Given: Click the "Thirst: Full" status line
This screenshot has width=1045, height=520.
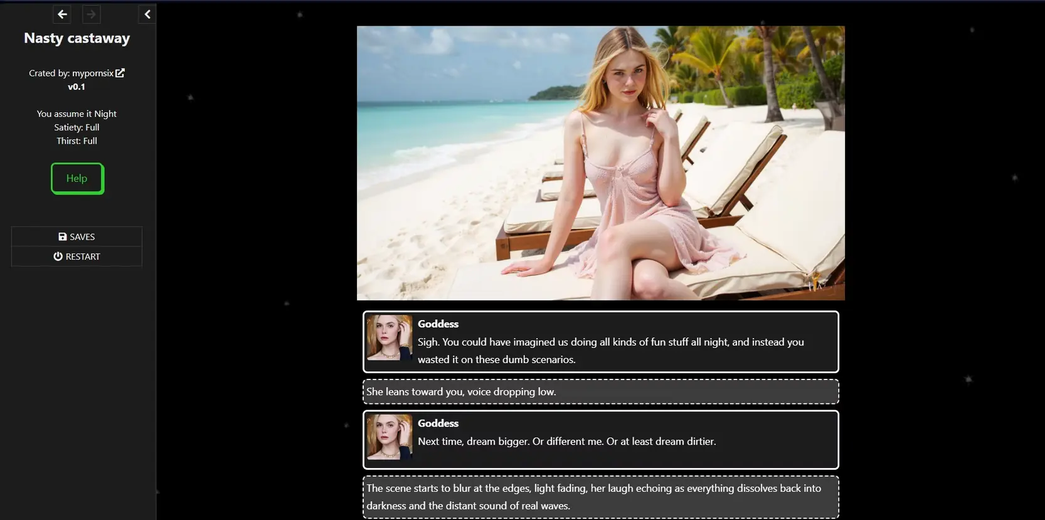Looking at the screenshot, I should click(77, 141).
